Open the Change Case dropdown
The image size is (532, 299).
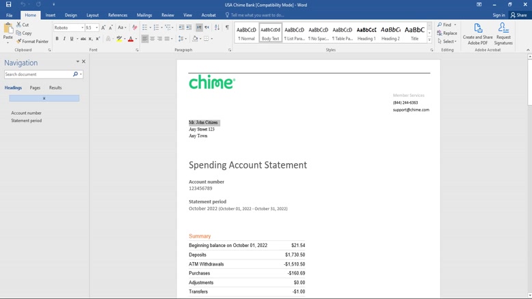point(122,28)
